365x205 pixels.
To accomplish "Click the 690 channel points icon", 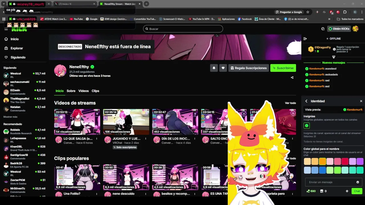I will click(311, 191).
